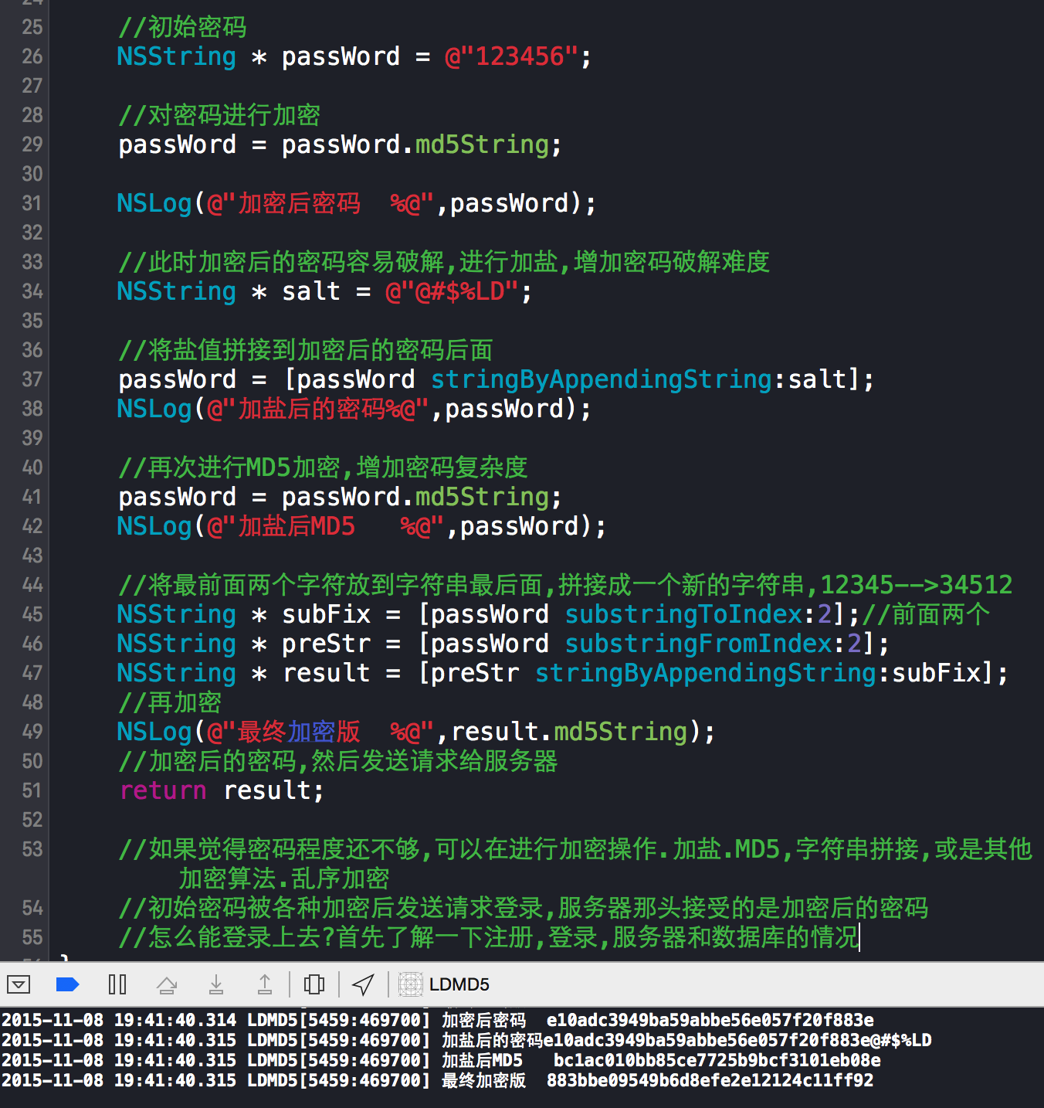The width and height of the screenshot is (1044, 1108).
Task: Click line number 49 in the gutter
Action: [x=32, y=732]
